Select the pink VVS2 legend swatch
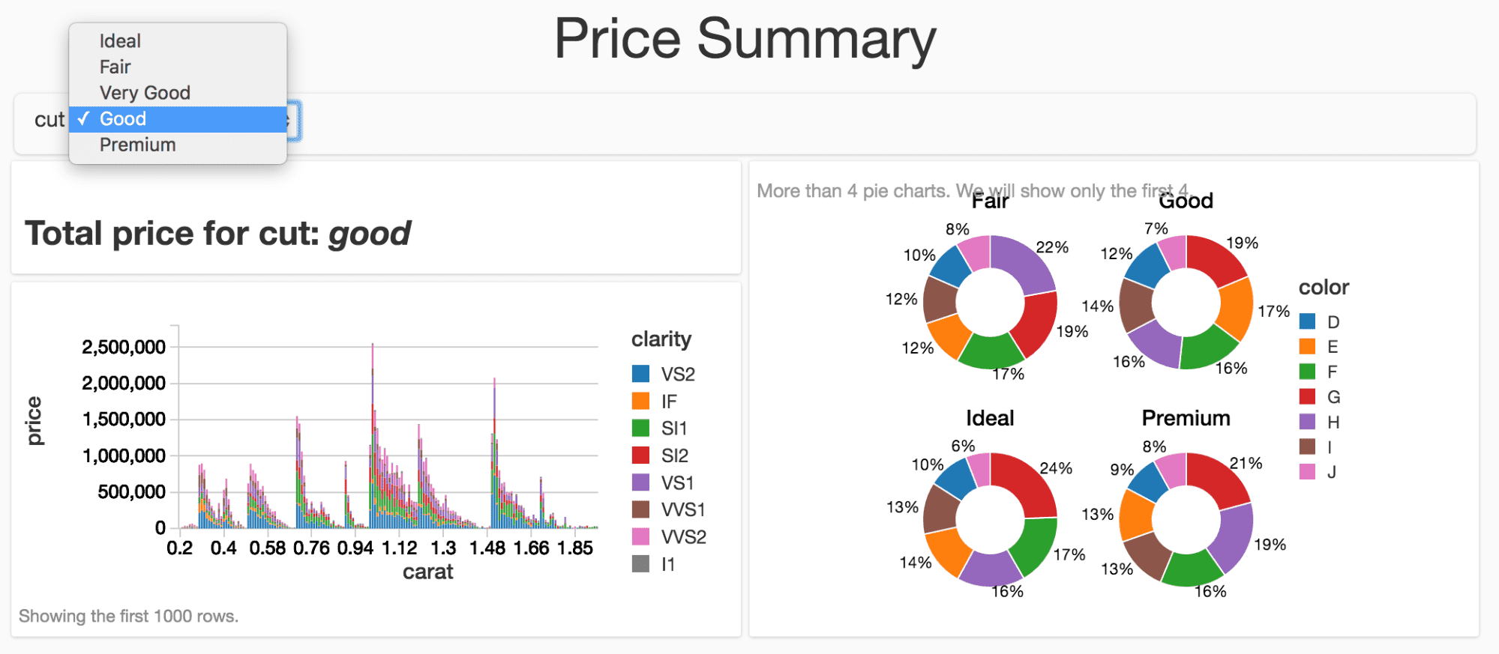Viewport: 1499px width, 654px height. pyautogui.click(x=641, y=536)
